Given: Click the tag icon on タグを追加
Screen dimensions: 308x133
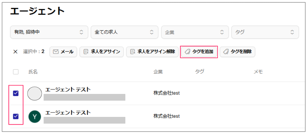Looking at the screenshot, I should click(188, 52).
